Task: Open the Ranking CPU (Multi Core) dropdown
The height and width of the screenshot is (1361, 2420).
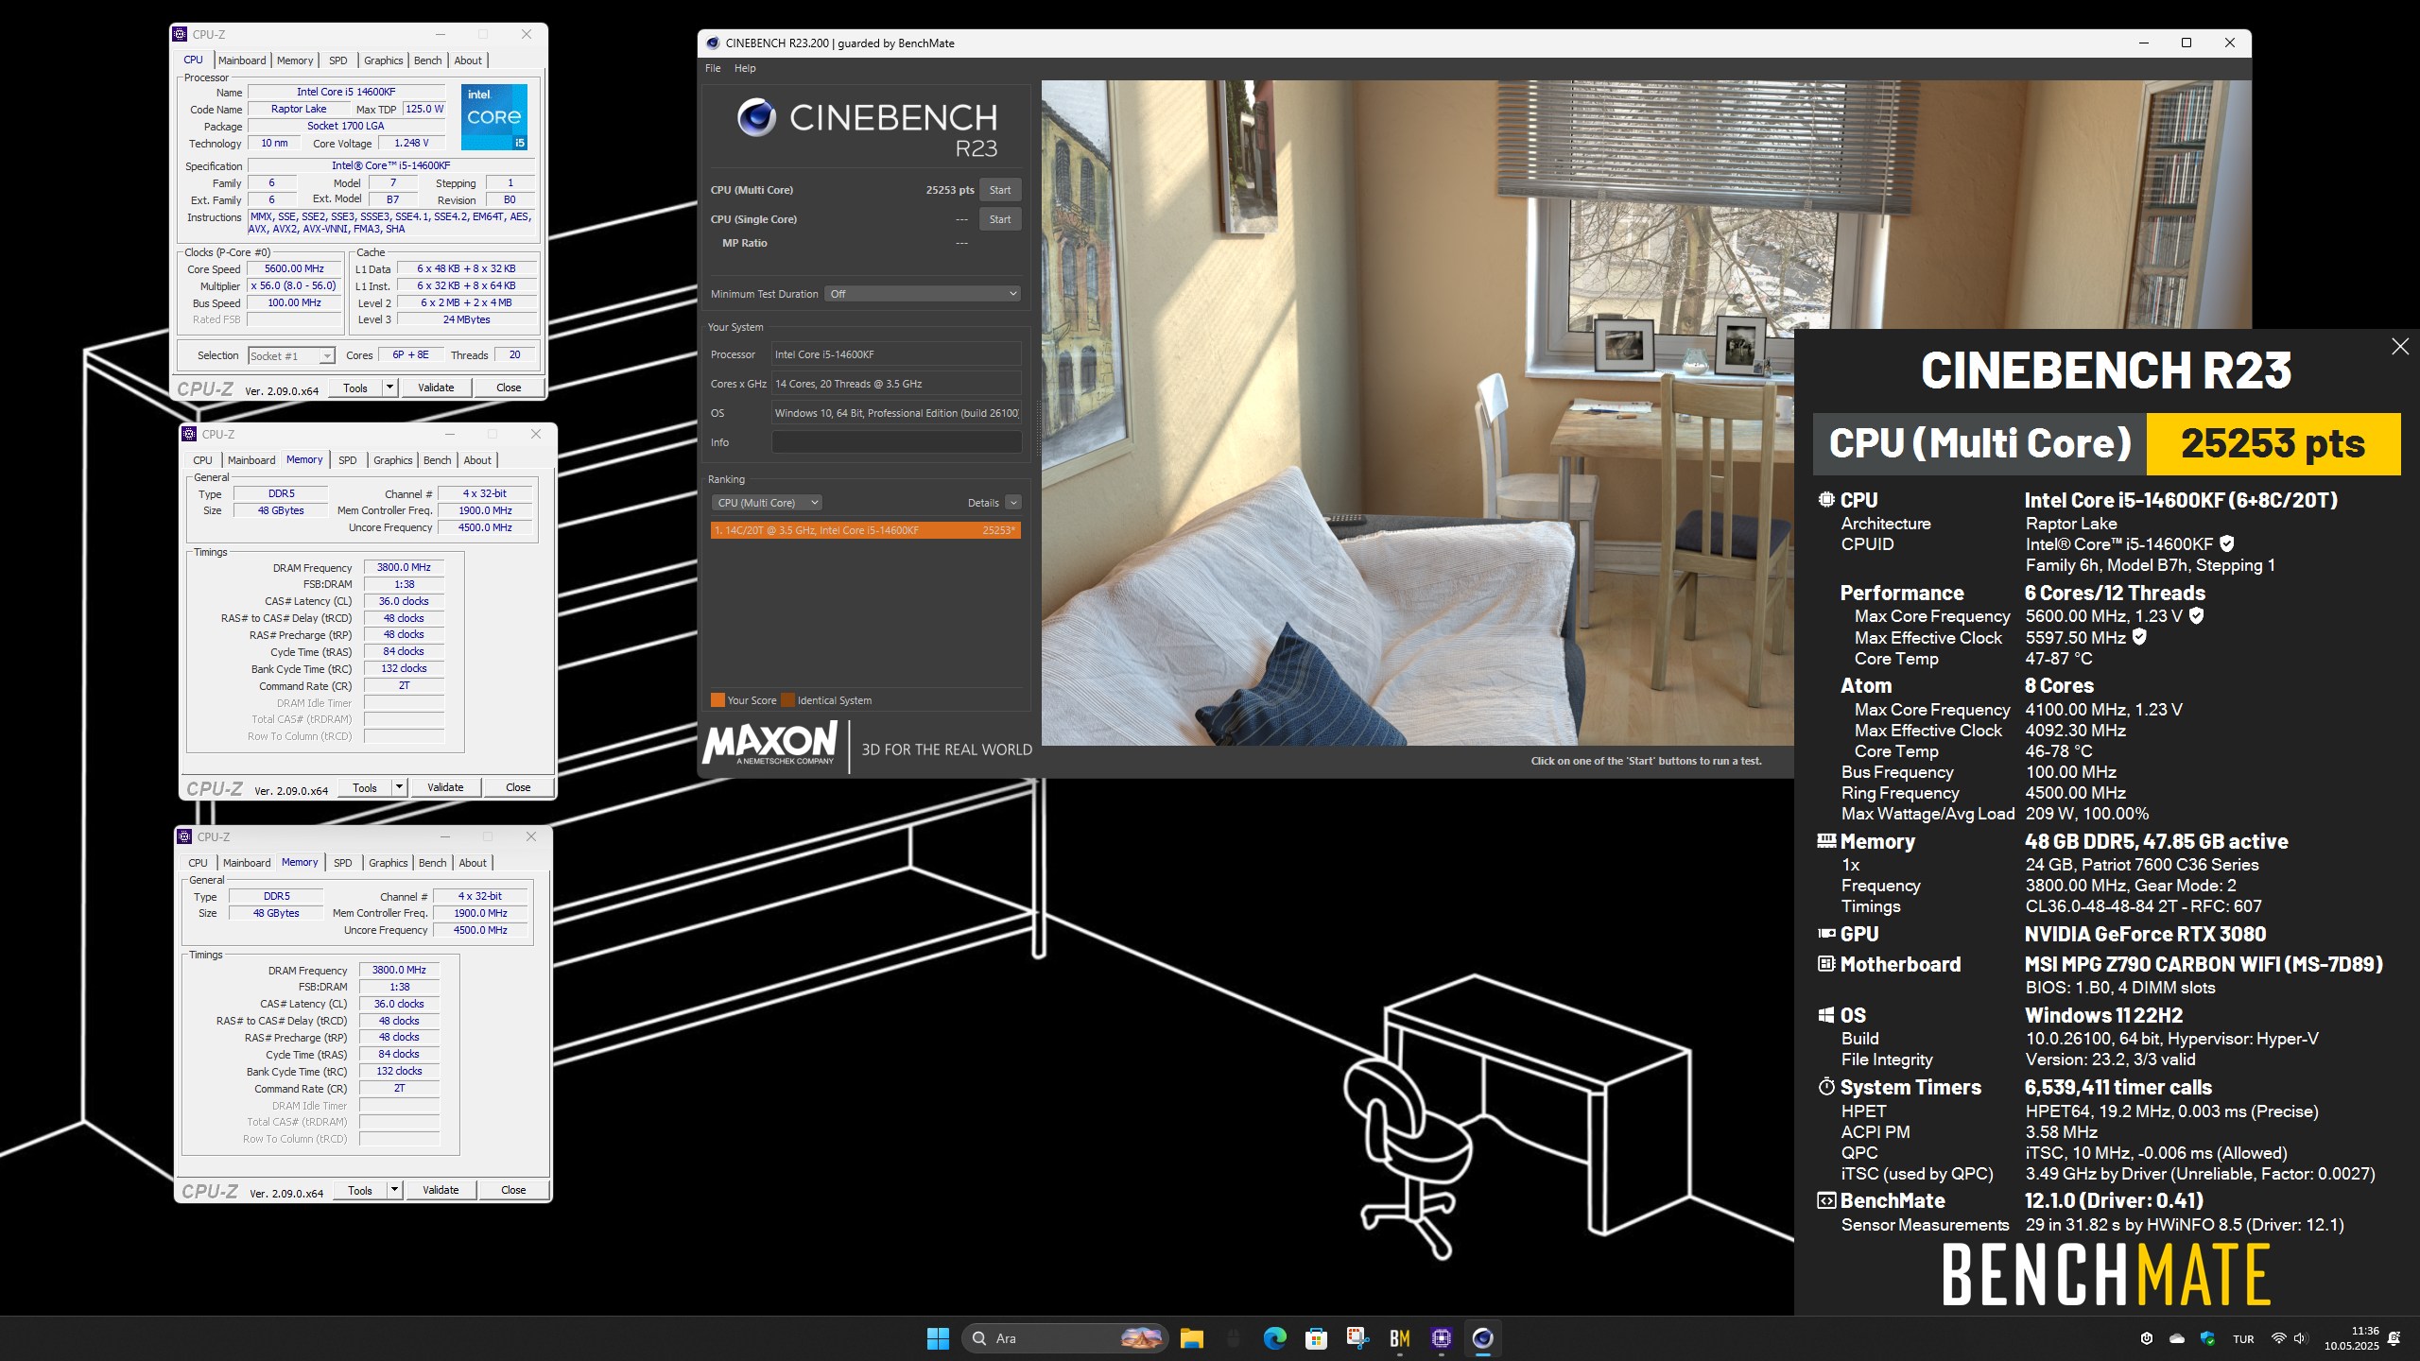Action: coord(767,503)
